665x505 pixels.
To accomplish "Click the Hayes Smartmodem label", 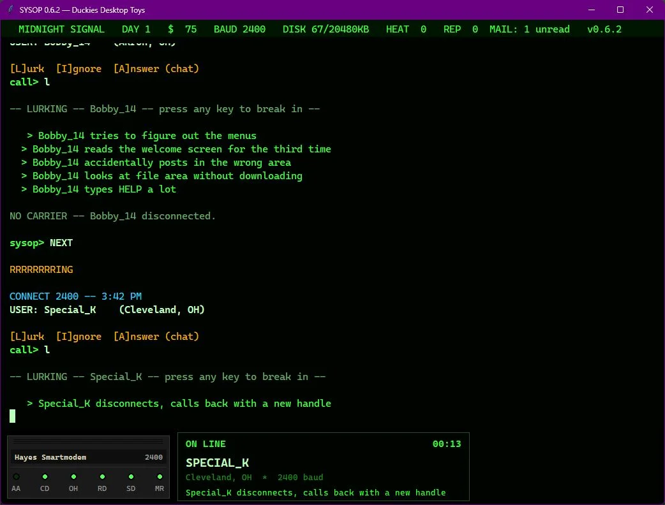I will pos(50,457).
